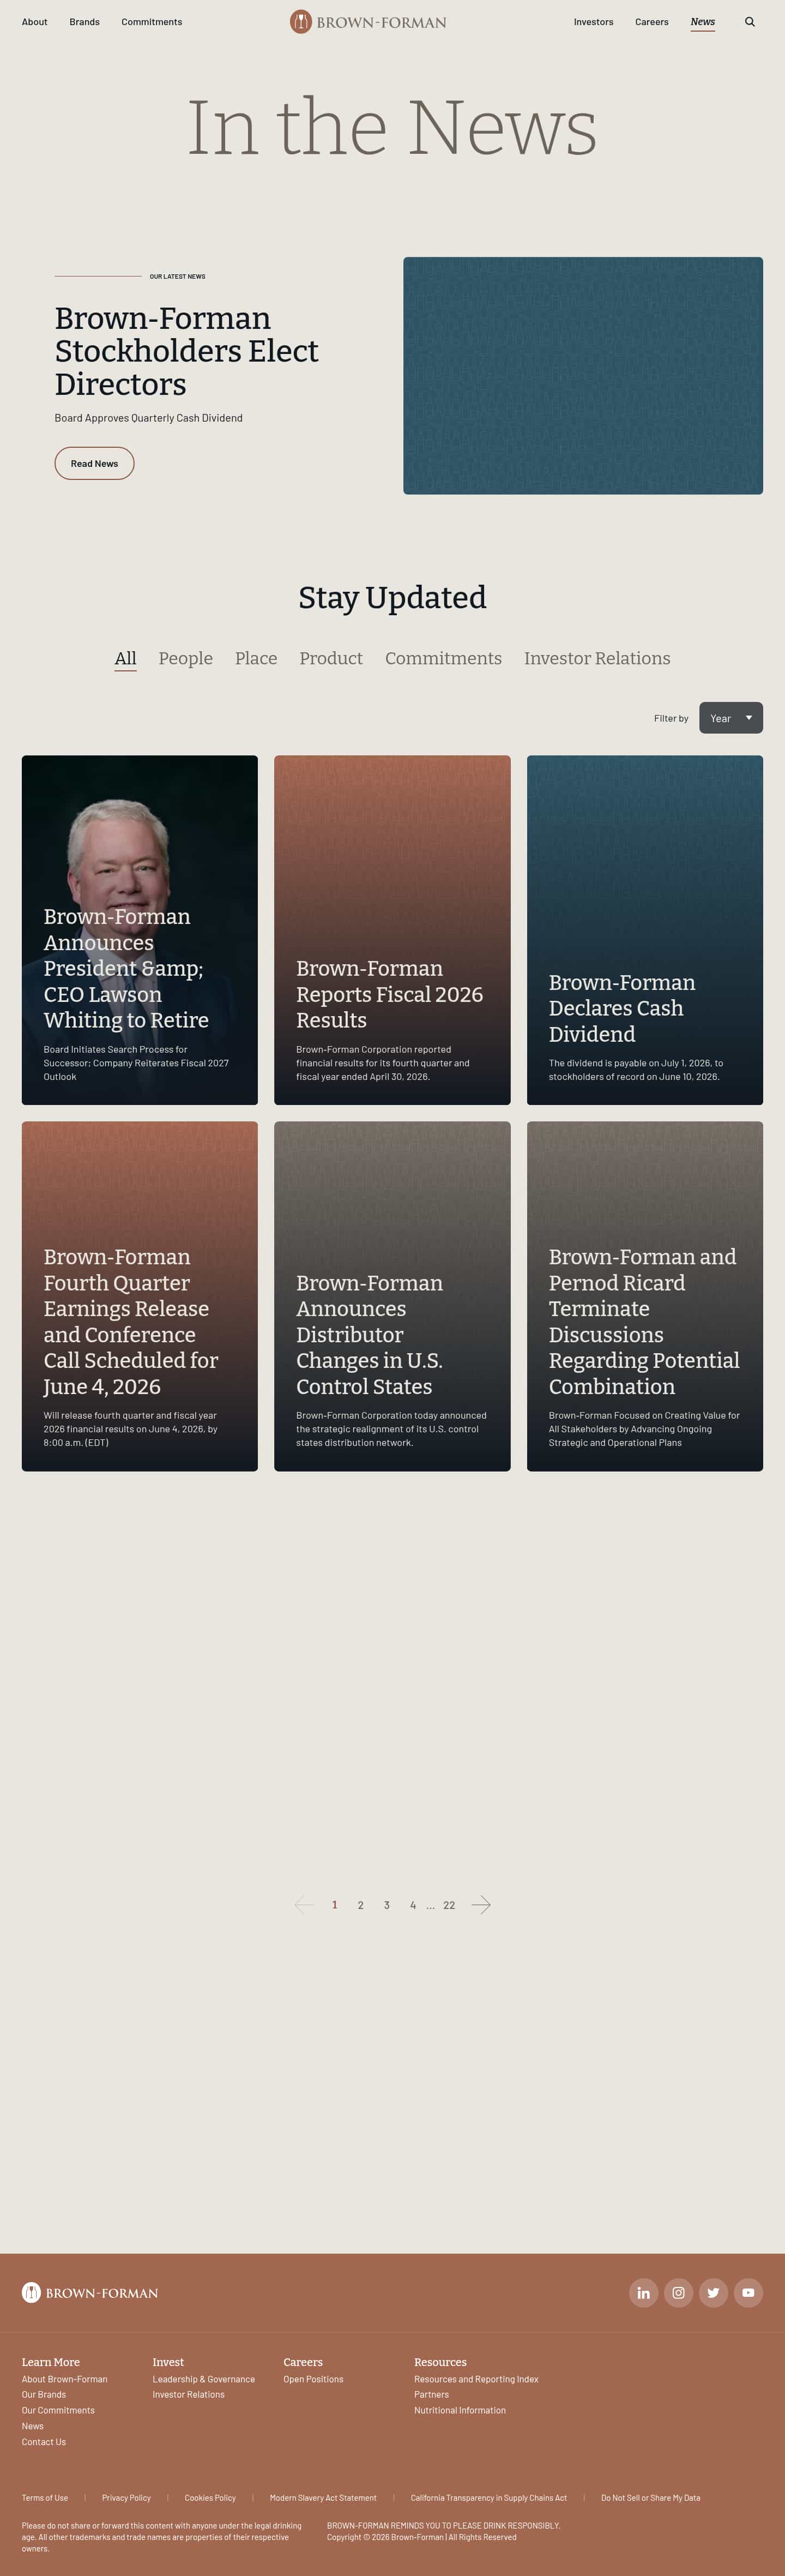The width and height of the screenshot is (785, 2576).
Task: Switch to the Place filter tab
Action: pyautogui.click(x=256, y=658)
